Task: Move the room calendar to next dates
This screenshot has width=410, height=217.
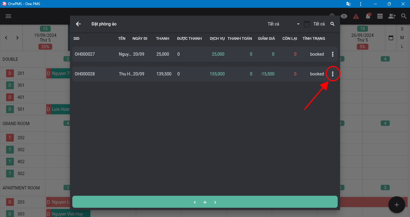Action: 17,38
